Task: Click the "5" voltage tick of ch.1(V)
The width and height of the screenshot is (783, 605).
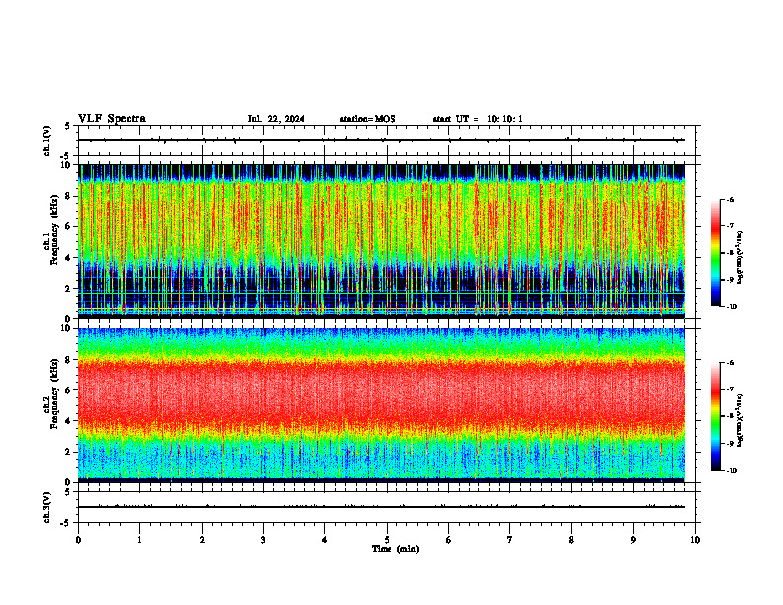Action: (x=68, y=126)
